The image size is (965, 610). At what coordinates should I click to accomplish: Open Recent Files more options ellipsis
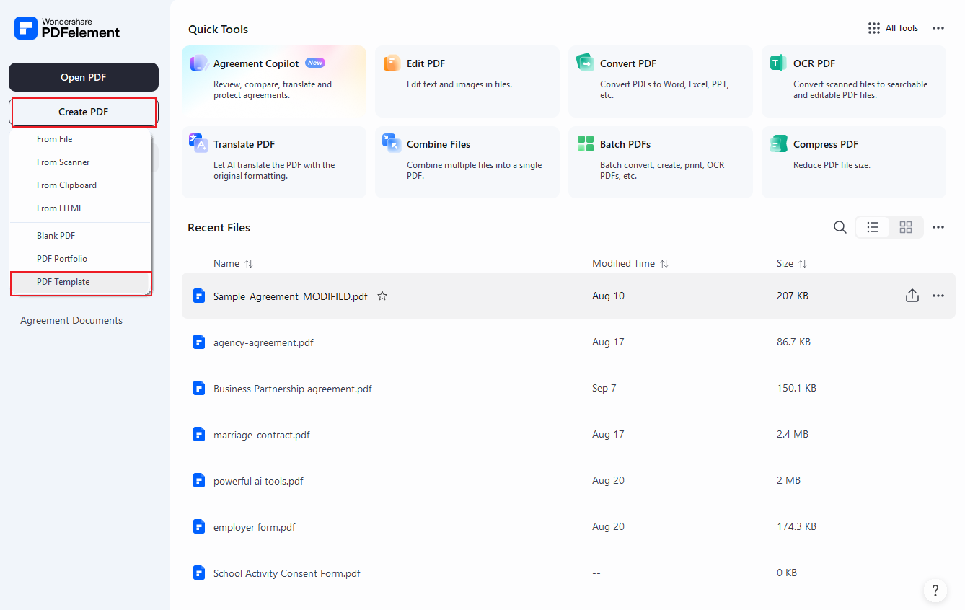coord(938,227)
